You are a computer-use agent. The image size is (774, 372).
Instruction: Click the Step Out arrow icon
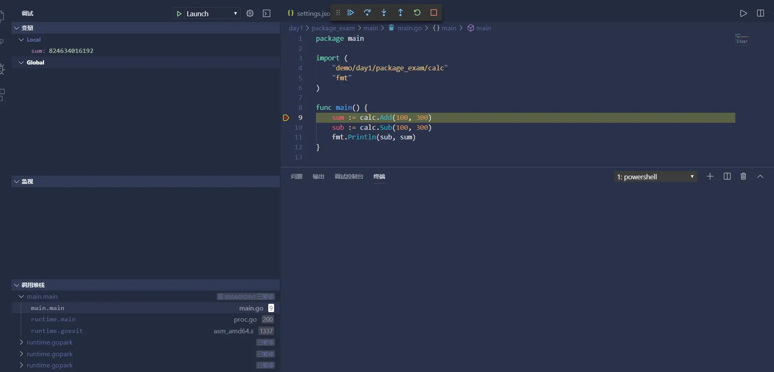coord(401,13)
